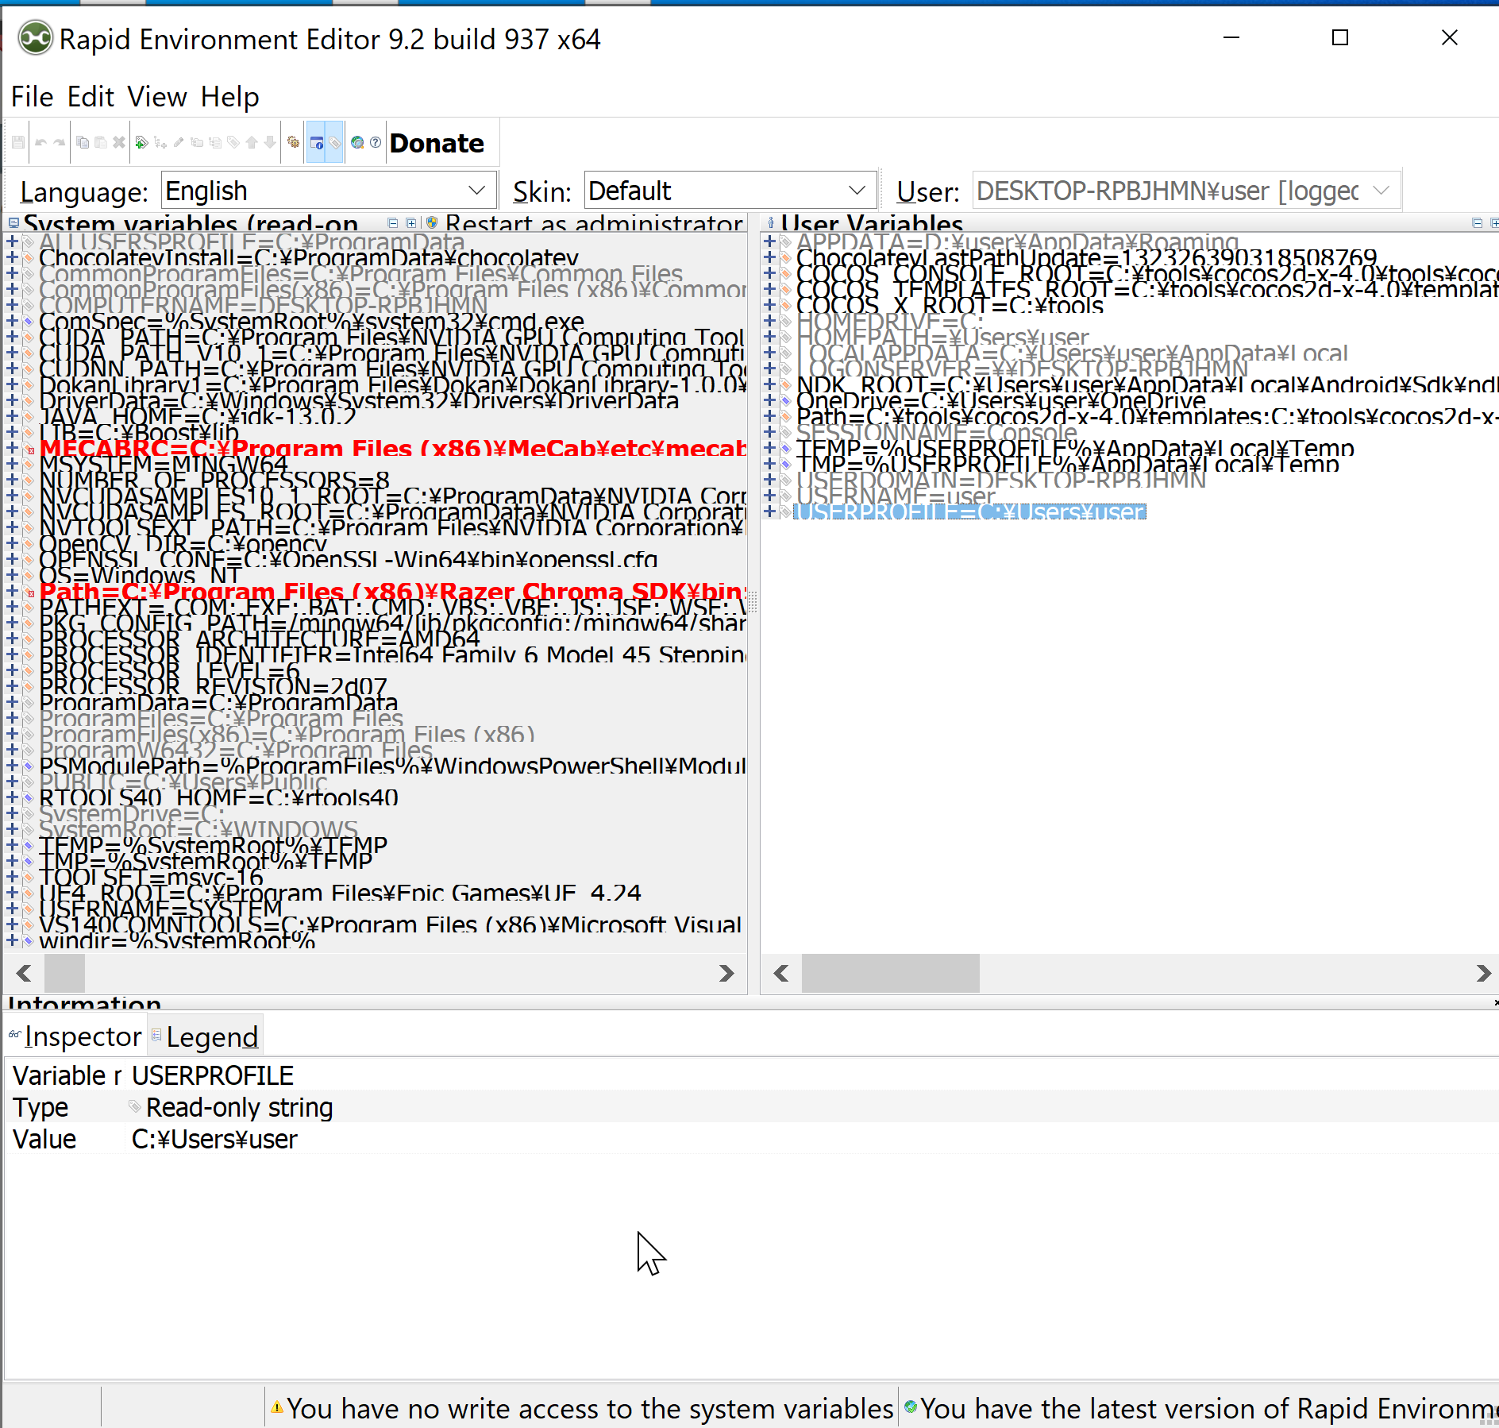Select the ComSpec system variable

[x=312, y=321]
